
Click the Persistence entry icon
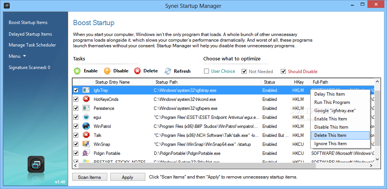(x=86, y=108)
